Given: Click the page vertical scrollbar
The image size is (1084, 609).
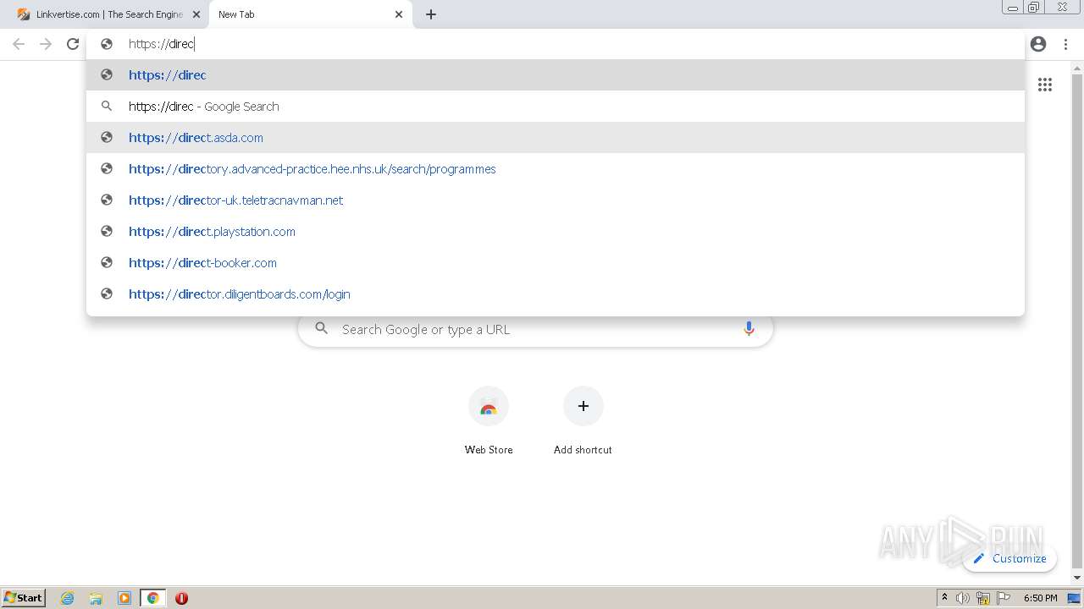Looking at the screenshot, I should pyautogui.click(x=1077, y=321).
